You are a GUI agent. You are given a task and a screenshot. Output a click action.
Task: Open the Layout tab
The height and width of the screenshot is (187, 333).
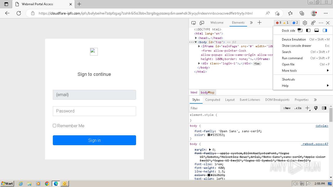(x=230, y=100)
